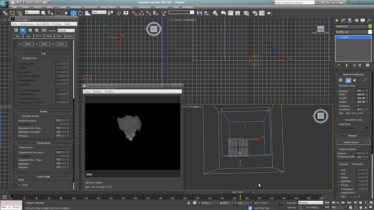The width and height of the screenshot is (374, 210).
Task: Click the Temperature Min color swatch
Action: 365,197
